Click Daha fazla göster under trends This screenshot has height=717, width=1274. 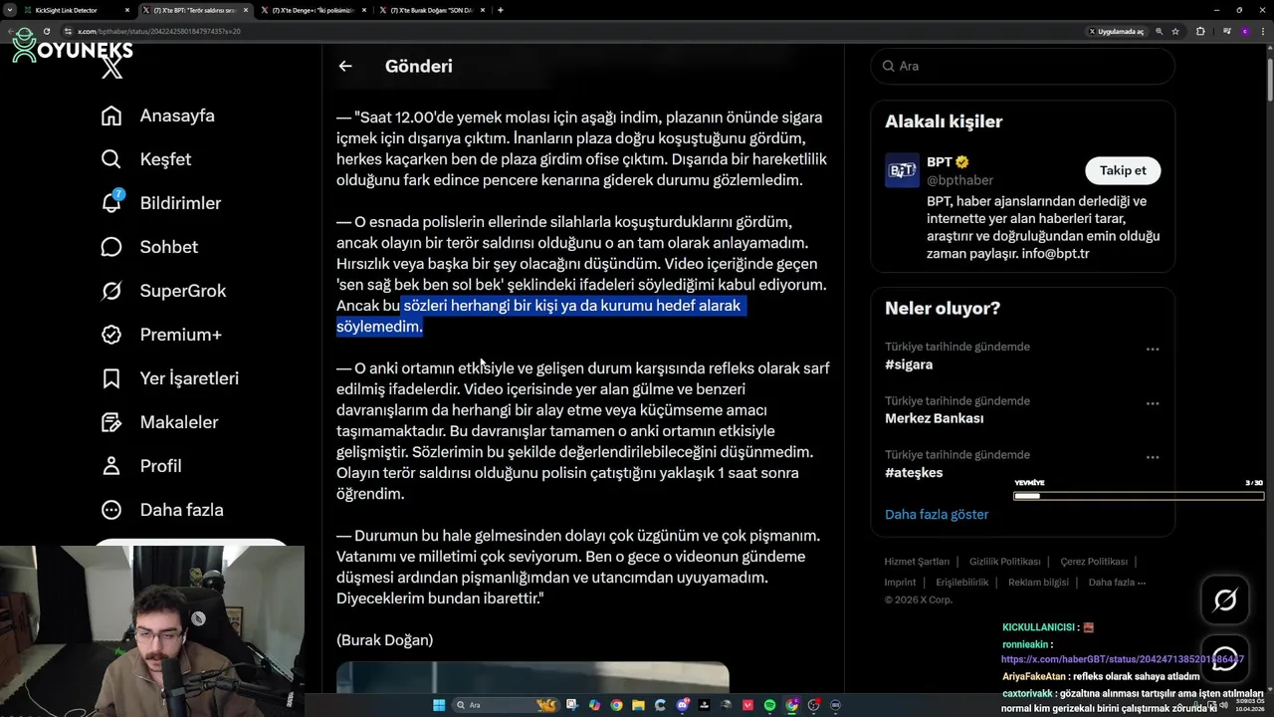[937, 514]
